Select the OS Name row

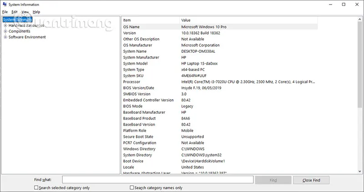tap(218, 27)
